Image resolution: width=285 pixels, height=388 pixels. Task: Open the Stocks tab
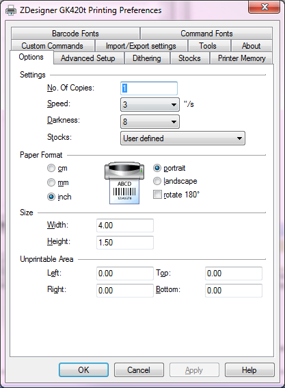[x=189, y=58]
